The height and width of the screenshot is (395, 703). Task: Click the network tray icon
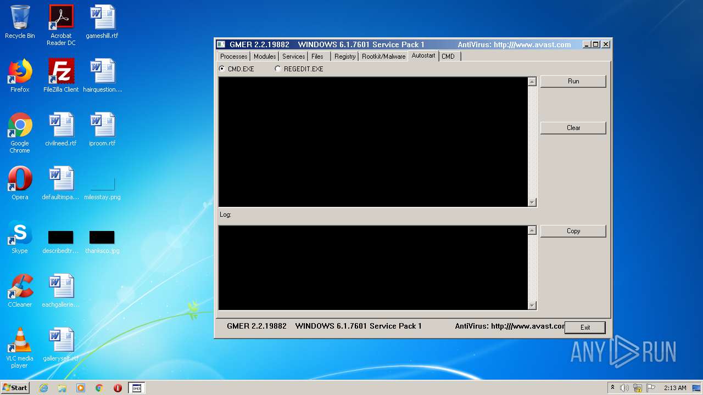pos(638,388)
